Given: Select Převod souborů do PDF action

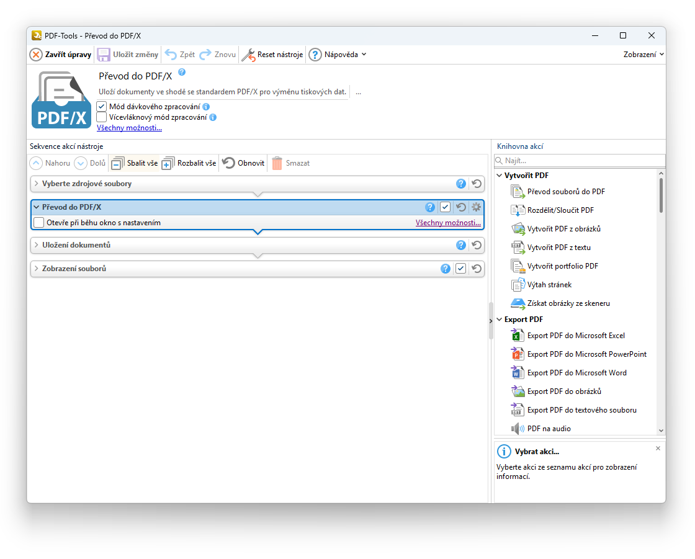Looking at the screenshot, I should click(x=558, y=192).
